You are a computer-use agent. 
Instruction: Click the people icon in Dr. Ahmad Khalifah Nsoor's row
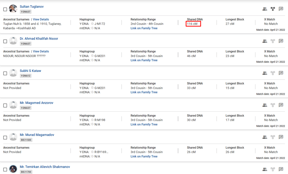[264, 41]
